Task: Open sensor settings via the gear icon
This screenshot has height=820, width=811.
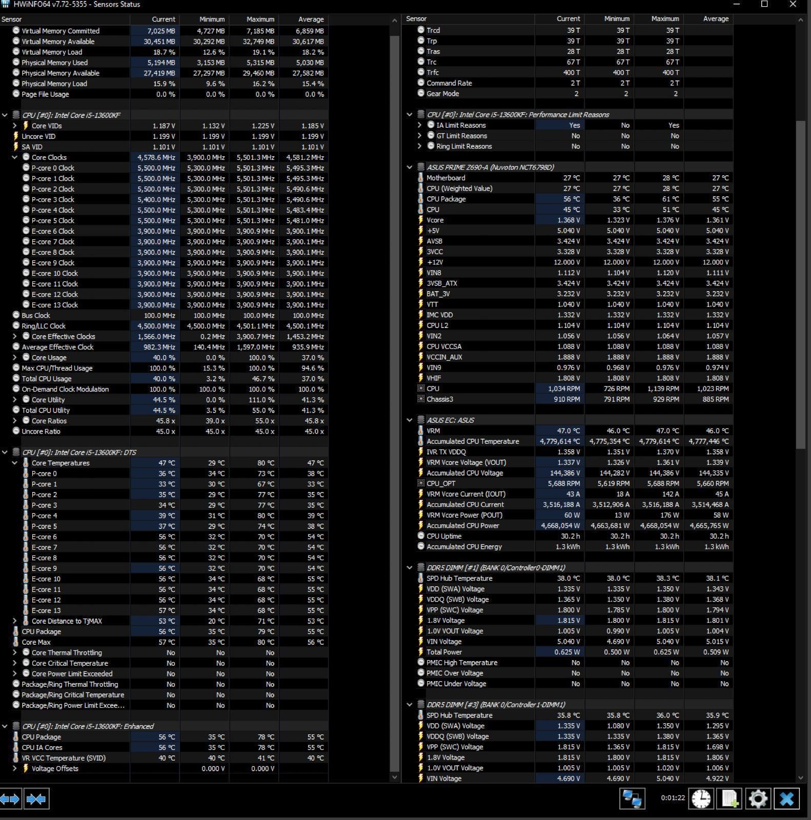Action: point(758,798)
